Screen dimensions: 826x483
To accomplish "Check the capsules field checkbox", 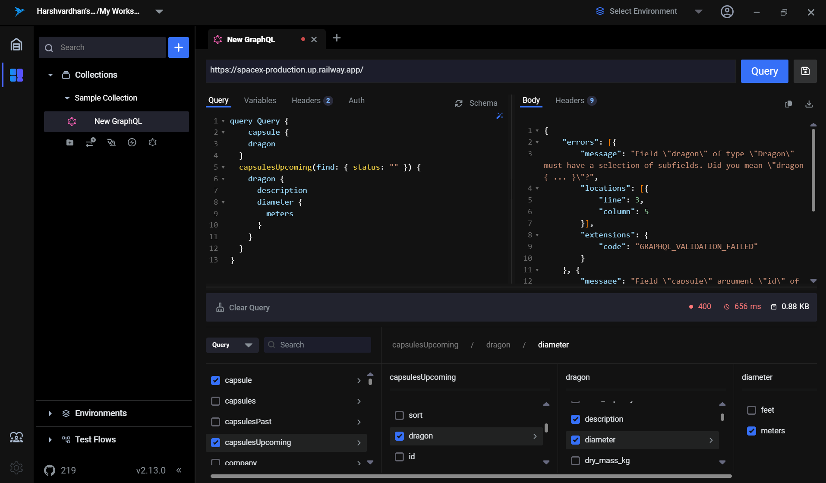I will click(216, 401).
